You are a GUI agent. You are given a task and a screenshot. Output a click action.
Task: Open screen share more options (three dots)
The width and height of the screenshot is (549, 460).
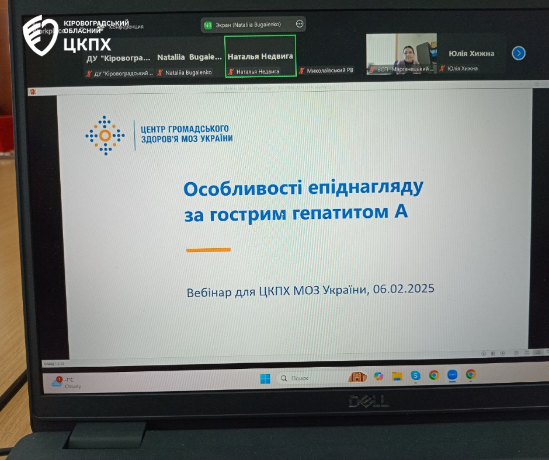coord(300,25)
